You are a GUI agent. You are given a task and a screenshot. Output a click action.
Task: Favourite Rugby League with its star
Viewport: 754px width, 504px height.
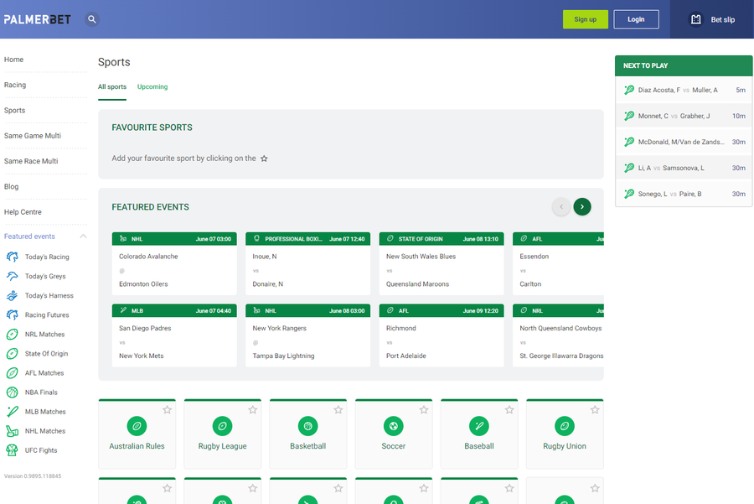coord(252,410)
